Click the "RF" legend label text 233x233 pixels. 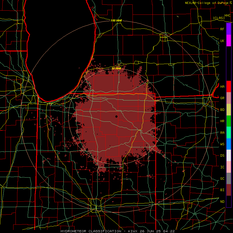pos(222,29)
